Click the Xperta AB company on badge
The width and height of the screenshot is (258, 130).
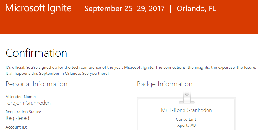[187, 125]
